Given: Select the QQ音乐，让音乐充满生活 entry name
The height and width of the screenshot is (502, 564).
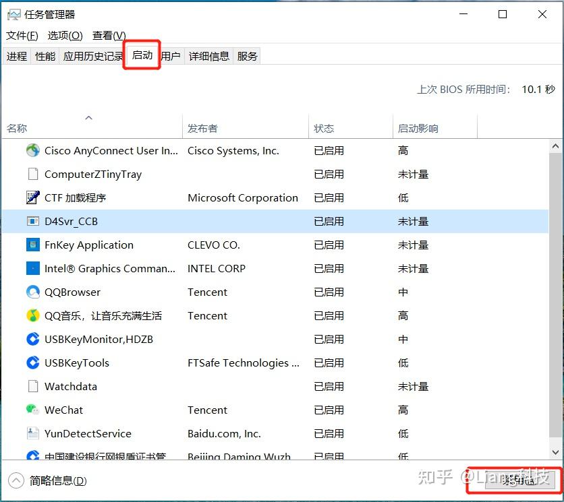Looking at the screenshot, I should pyautogui.click(x=103, y=316).
